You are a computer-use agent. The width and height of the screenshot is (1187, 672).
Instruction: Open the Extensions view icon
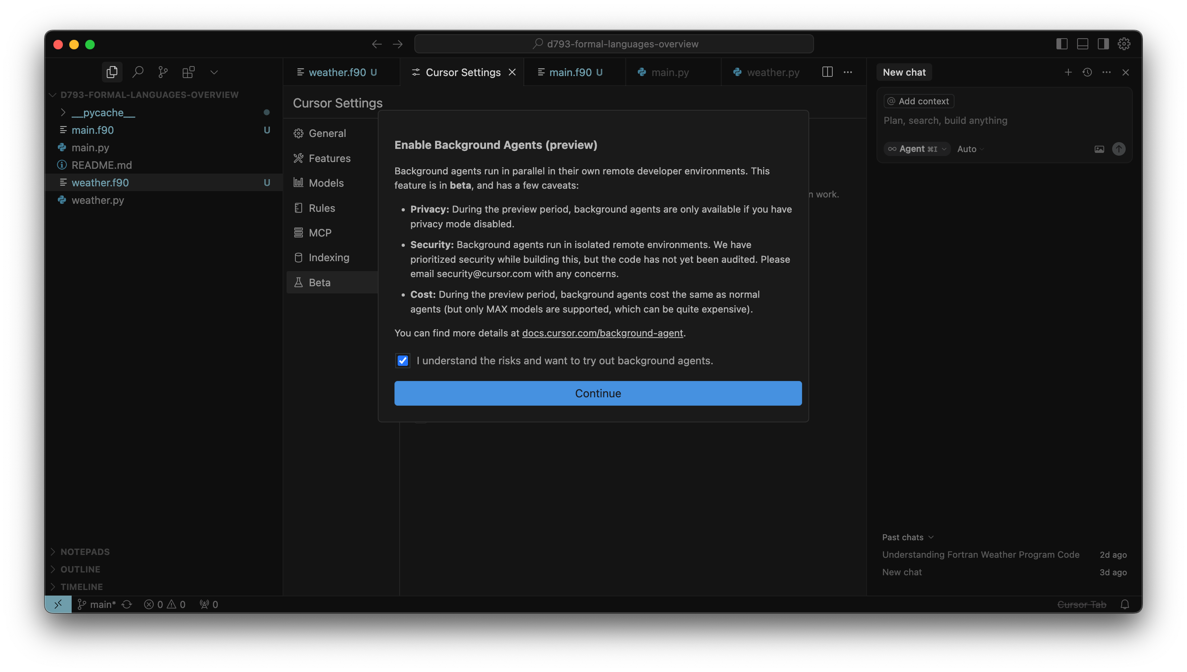coord(188,72)
